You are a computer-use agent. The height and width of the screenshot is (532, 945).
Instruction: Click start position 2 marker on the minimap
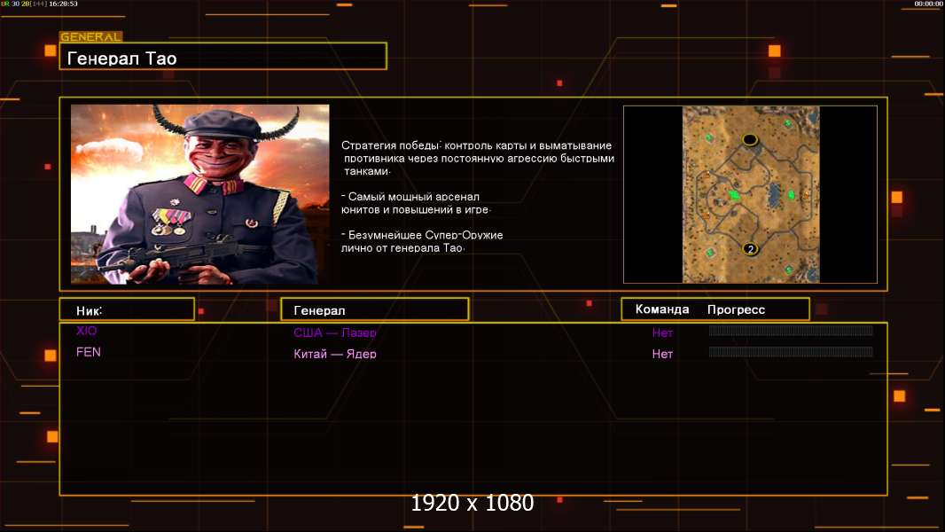point(750,249)
